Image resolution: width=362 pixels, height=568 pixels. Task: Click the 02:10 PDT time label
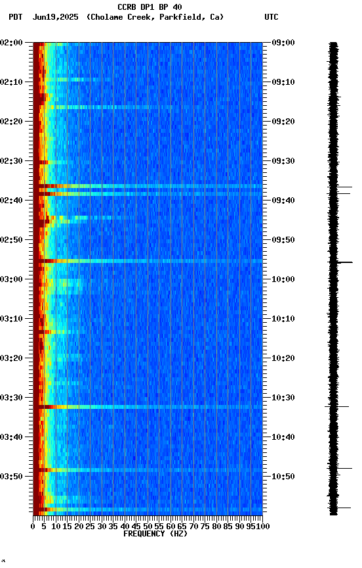click(11, 82)
